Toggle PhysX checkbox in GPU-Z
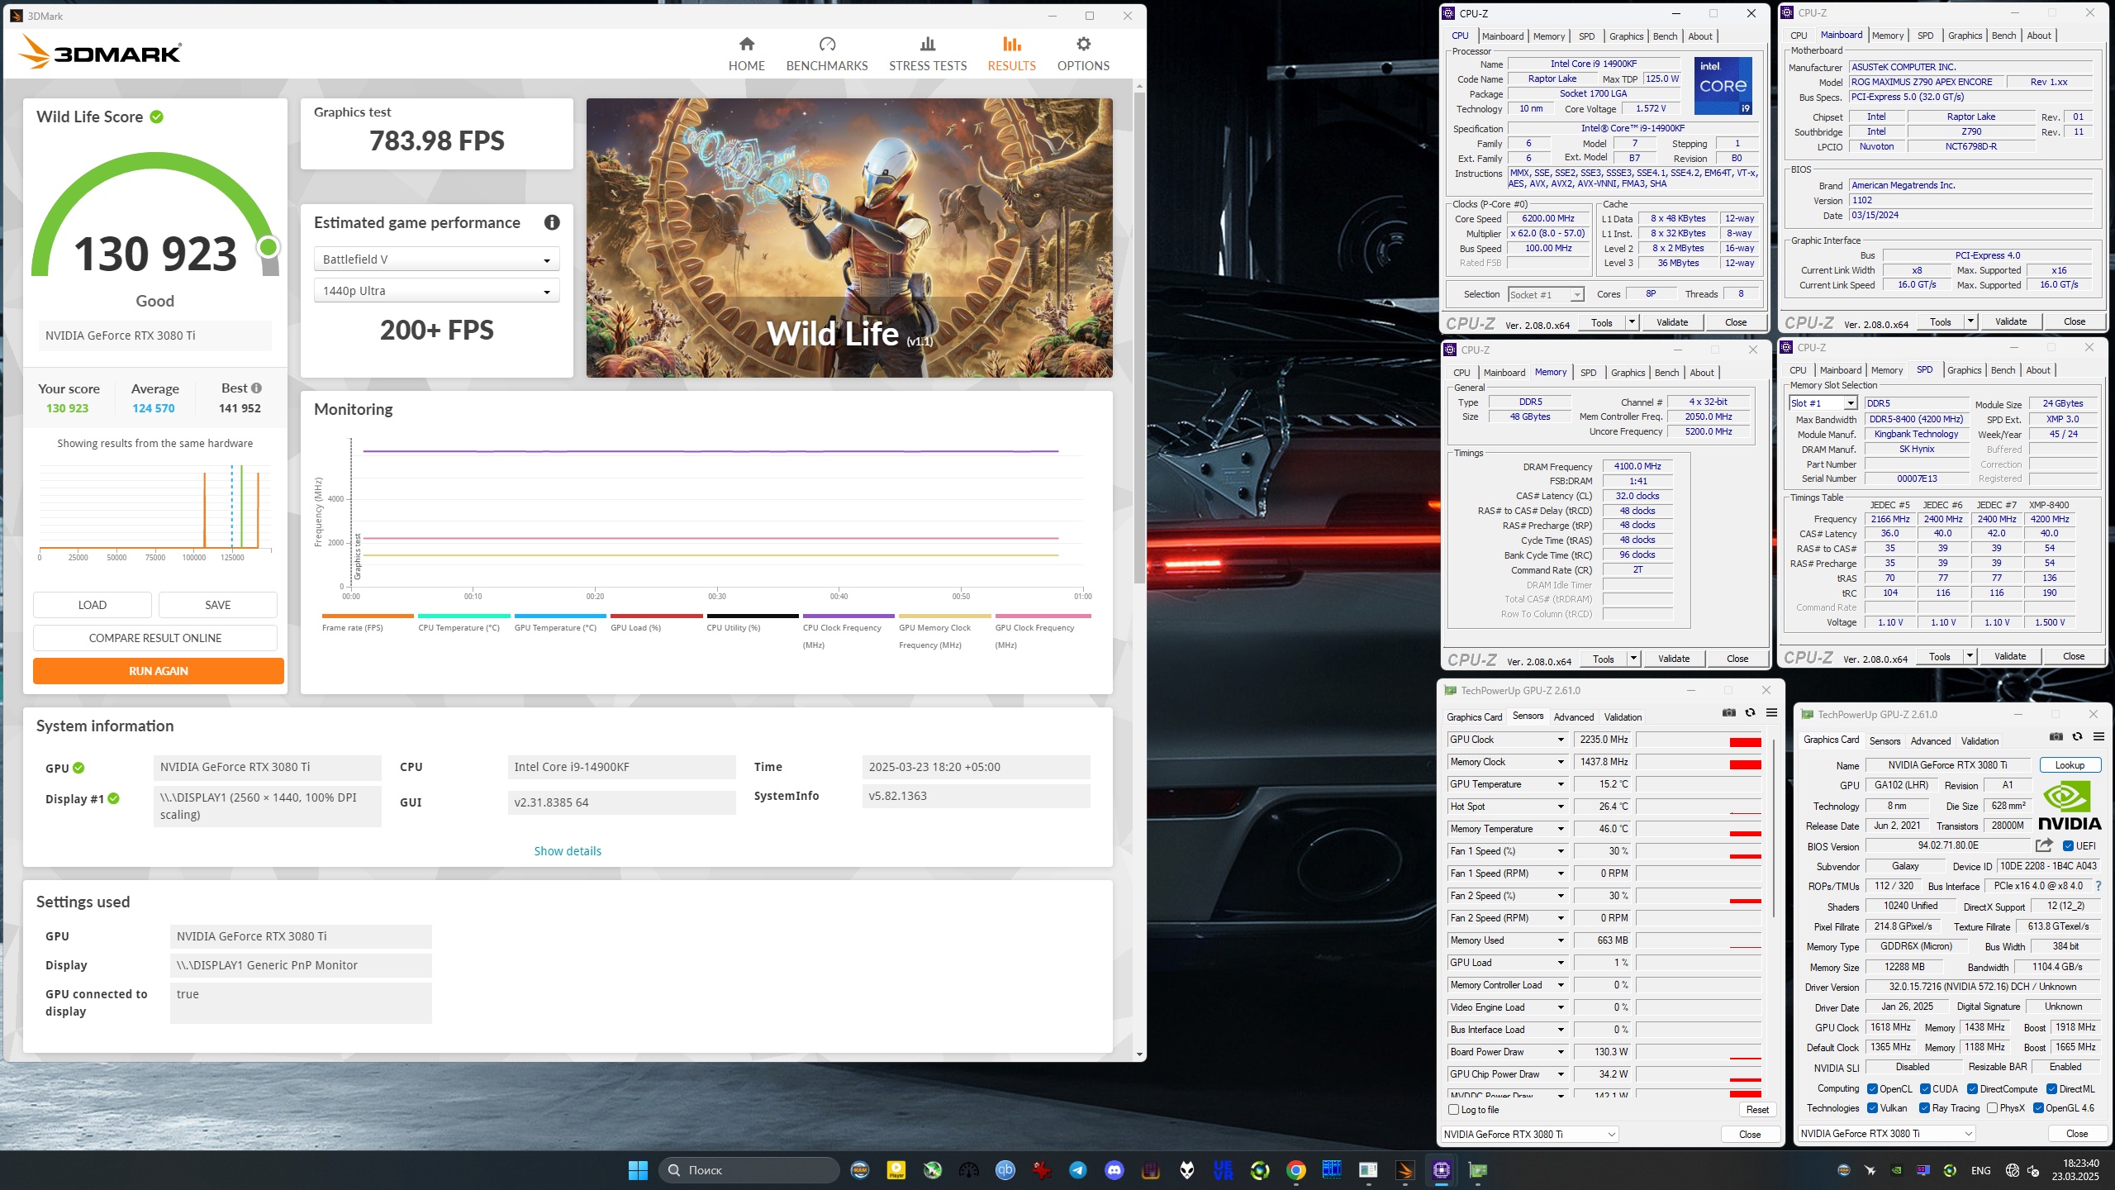2115x1190 pixels. (1992, 1108)
